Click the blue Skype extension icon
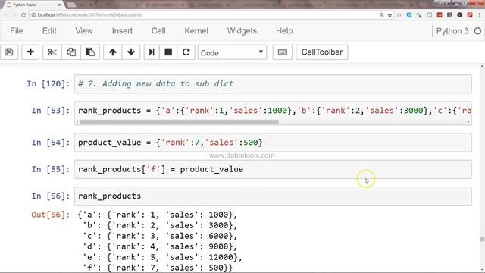Image resolution: width=485 pixels, height=273 pixels. [409, 15]
